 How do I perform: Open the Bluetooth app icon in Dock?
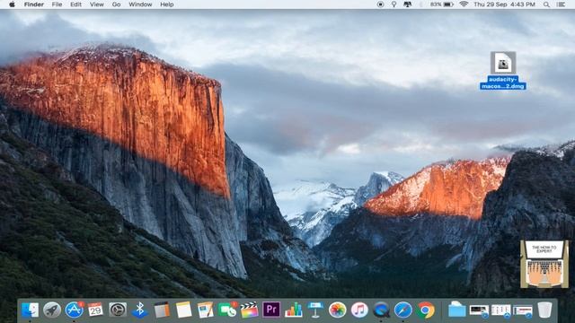pyautogui.click(x=140, y=310)
